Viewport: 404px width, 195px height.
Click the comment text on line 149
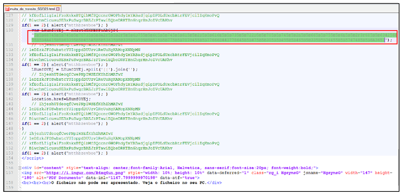[67, 133]
